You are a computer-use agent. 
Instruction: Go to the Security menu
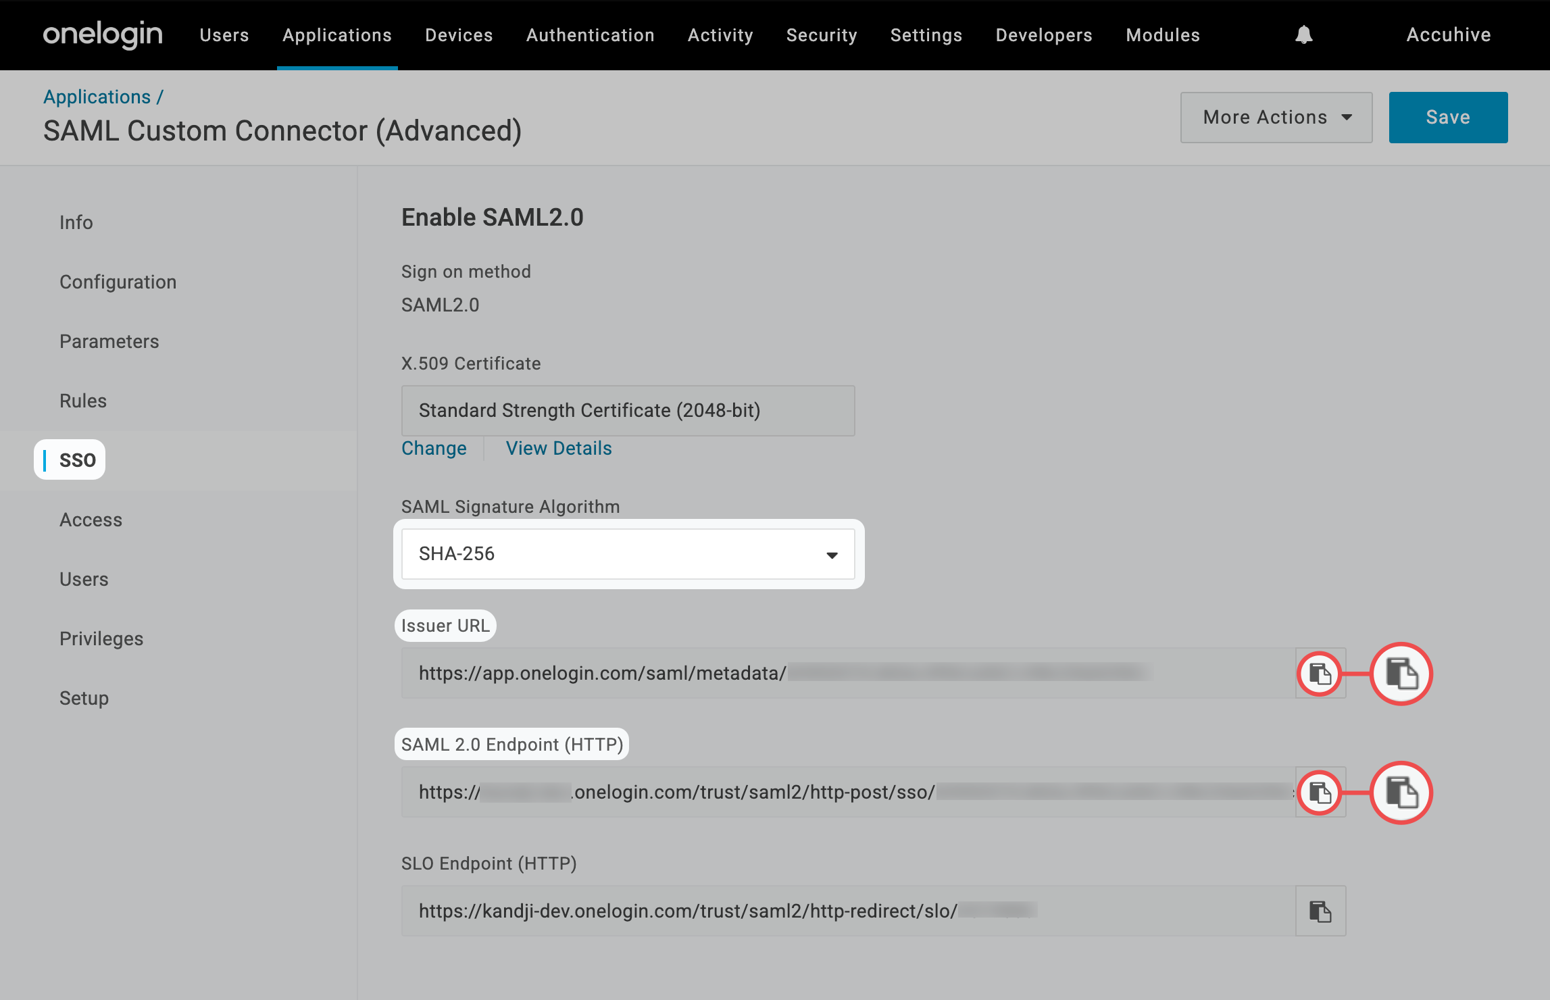point(821,35)
